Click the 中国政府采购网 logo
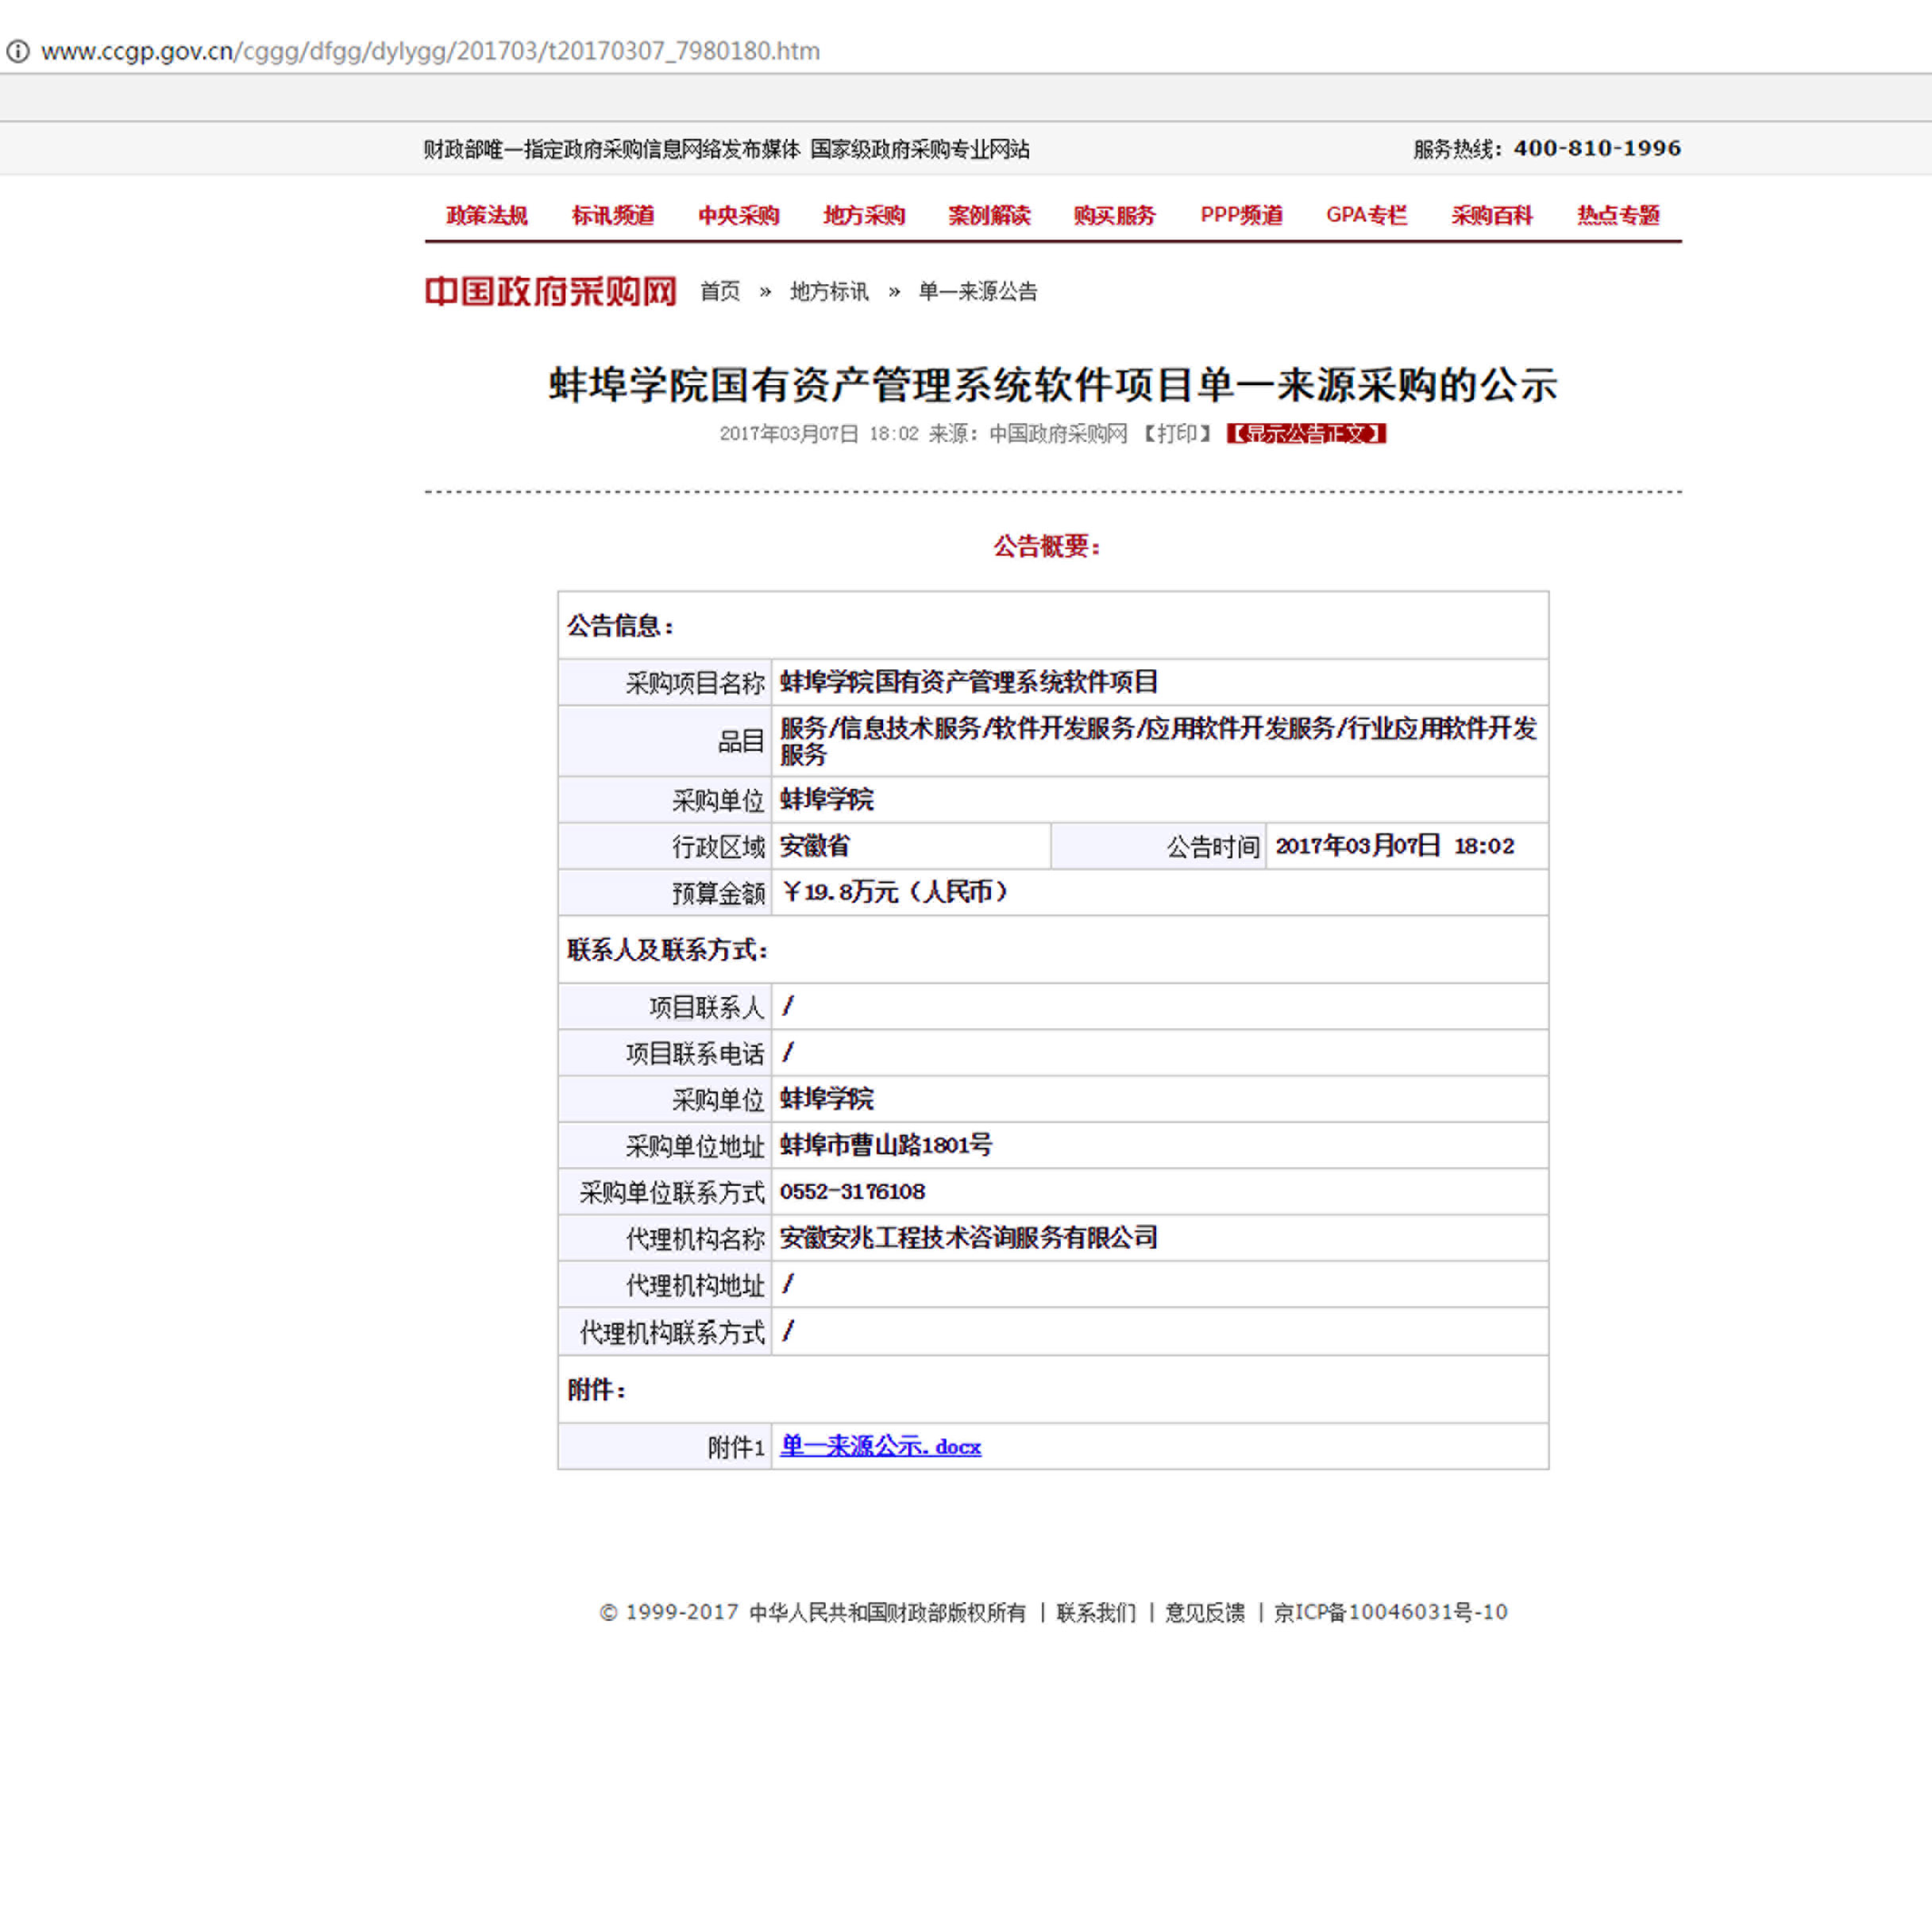 pyautogui.click(x=550, y=291)
